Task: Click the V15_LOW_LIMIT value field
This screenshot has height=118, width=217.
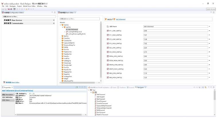Action: coord(176,39)
